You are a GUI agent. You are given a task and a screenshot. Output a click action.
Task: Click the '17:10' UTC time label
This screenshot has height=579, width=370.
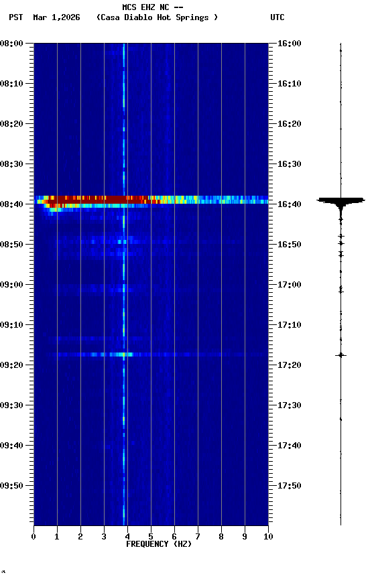pyautogui.click(x=290, y=325)
